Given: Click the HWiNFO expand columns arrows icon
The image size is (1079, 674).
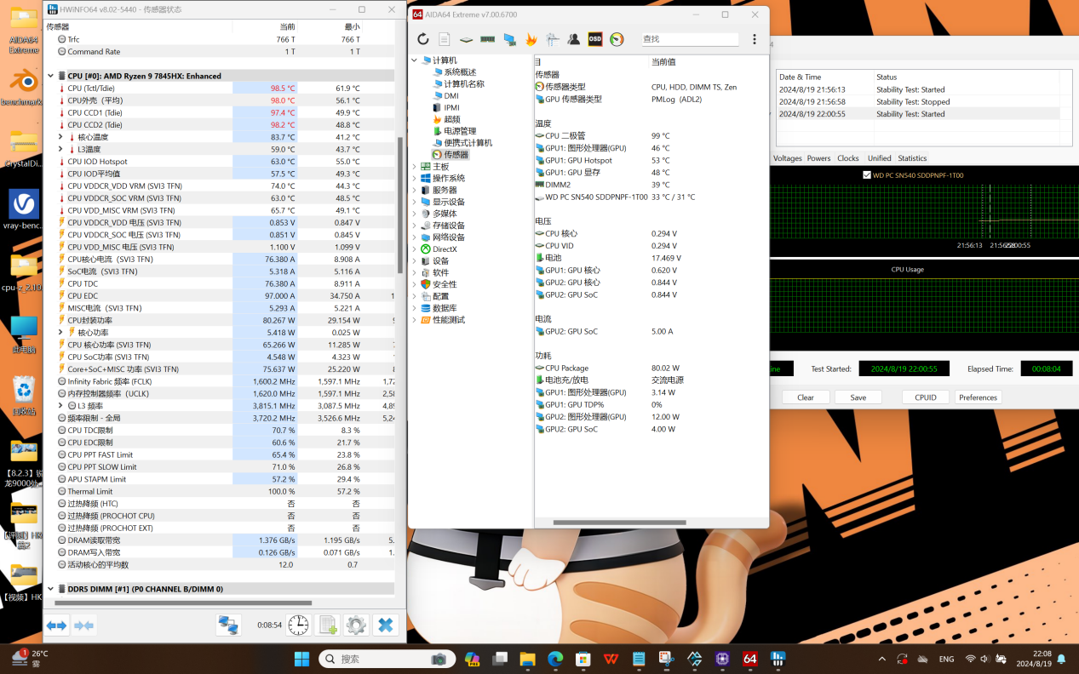Looking at the screenshot, I should tap(57, 625).
